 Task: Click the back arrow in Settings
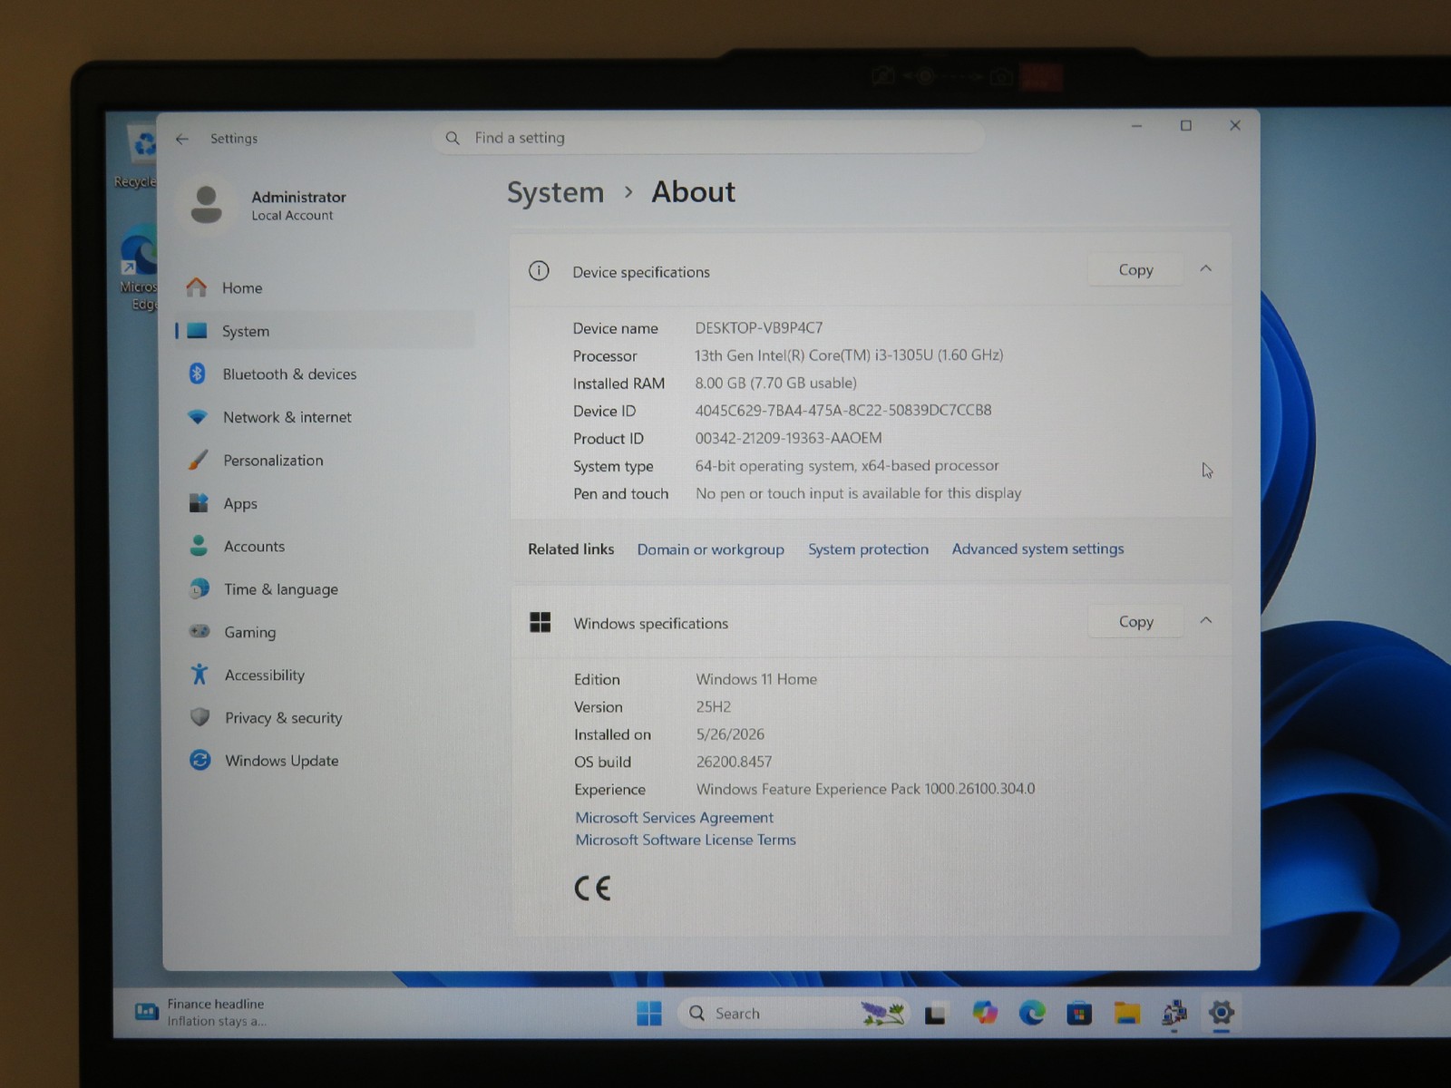[x=182, y=139]
